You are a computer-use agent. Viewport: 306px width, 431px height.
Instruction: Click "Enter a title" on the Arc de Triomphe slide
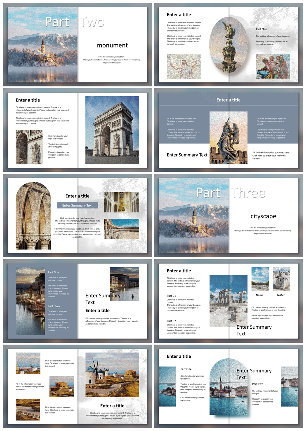point(28,100)
